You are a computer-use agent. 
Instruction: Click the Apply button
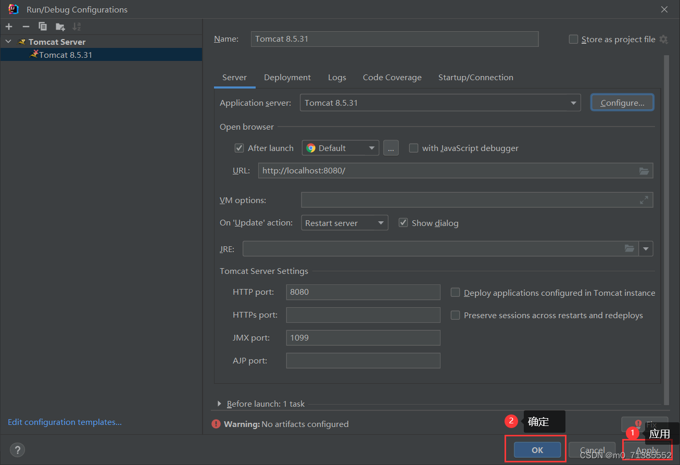pos(647,450)
